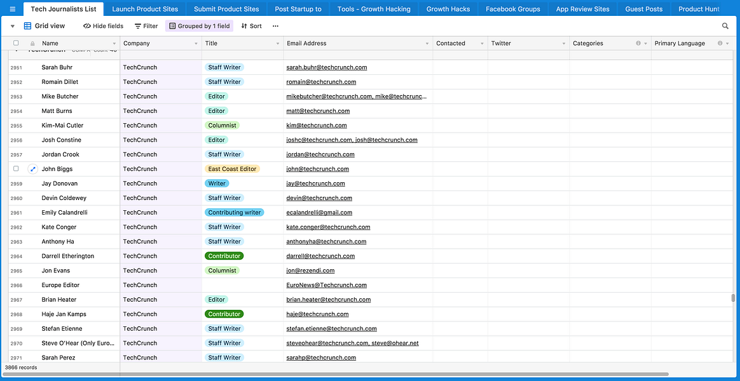This screenshot has width=740, height=381.
Task: Click Matt Burns Editor tag
Action: tap(216, 111)
